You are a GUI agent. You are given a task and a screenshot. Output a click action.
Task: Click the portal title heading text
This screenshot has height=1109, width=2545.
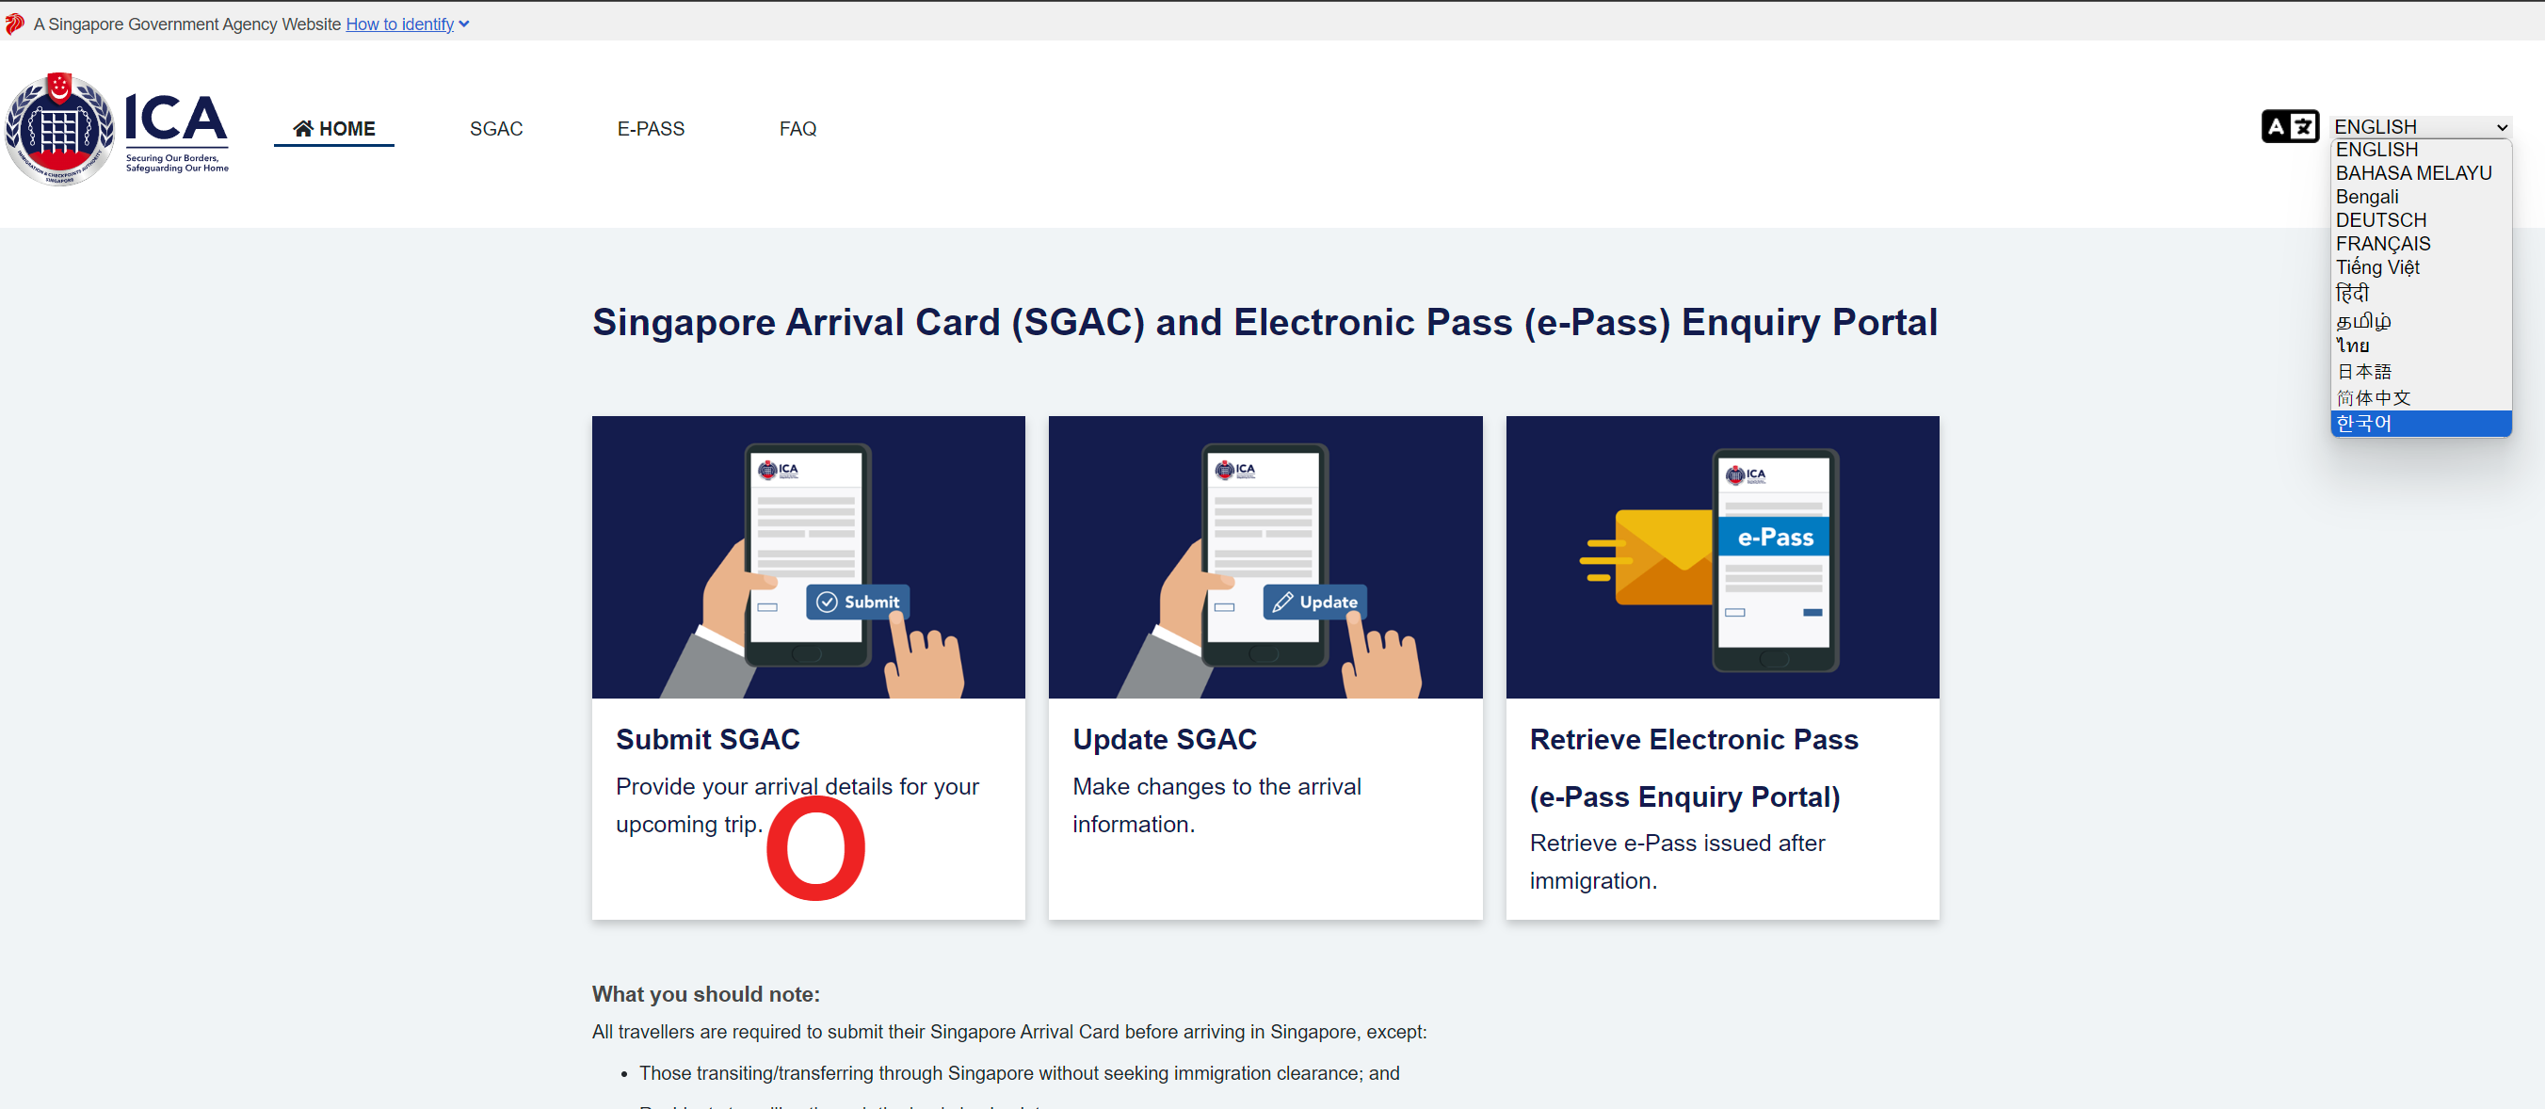[1264, 322]
